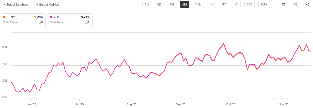The width and height of the screenshot is (313, 108).
Task: Open the Select Symbols picker
Action: click(x=16, y=4)
